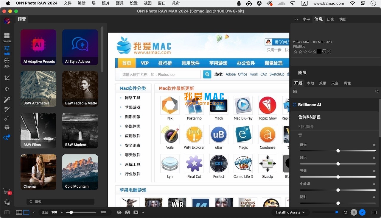Select the Move/Transform tool

click(7, 89)
